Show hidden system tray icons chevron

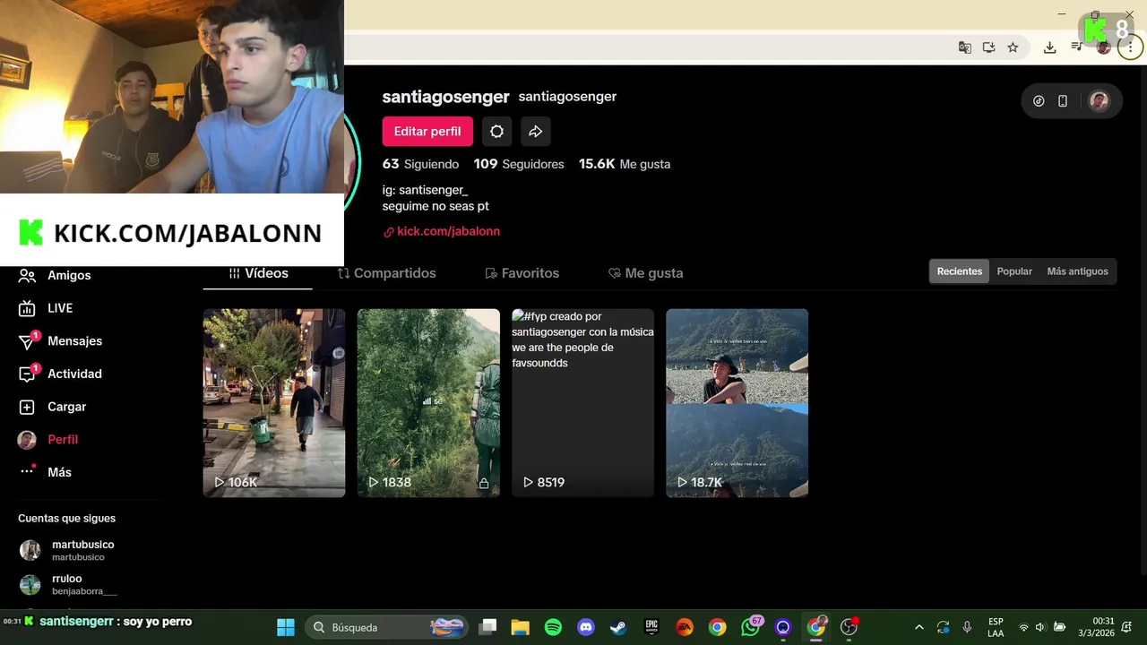click(x=918, y=627)
